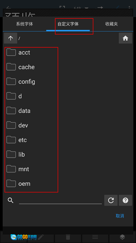The height and width of the screenshot is (243, 136).
Task: Open the acct folder icon
Action: click(11, 52)
